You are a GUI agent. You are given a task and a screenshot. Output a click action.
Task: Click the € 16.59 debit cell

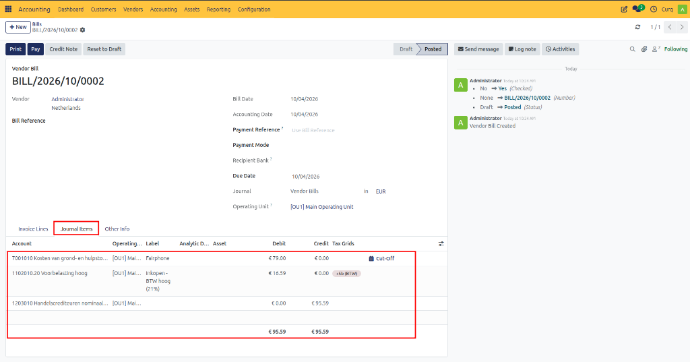click(277, 274)
